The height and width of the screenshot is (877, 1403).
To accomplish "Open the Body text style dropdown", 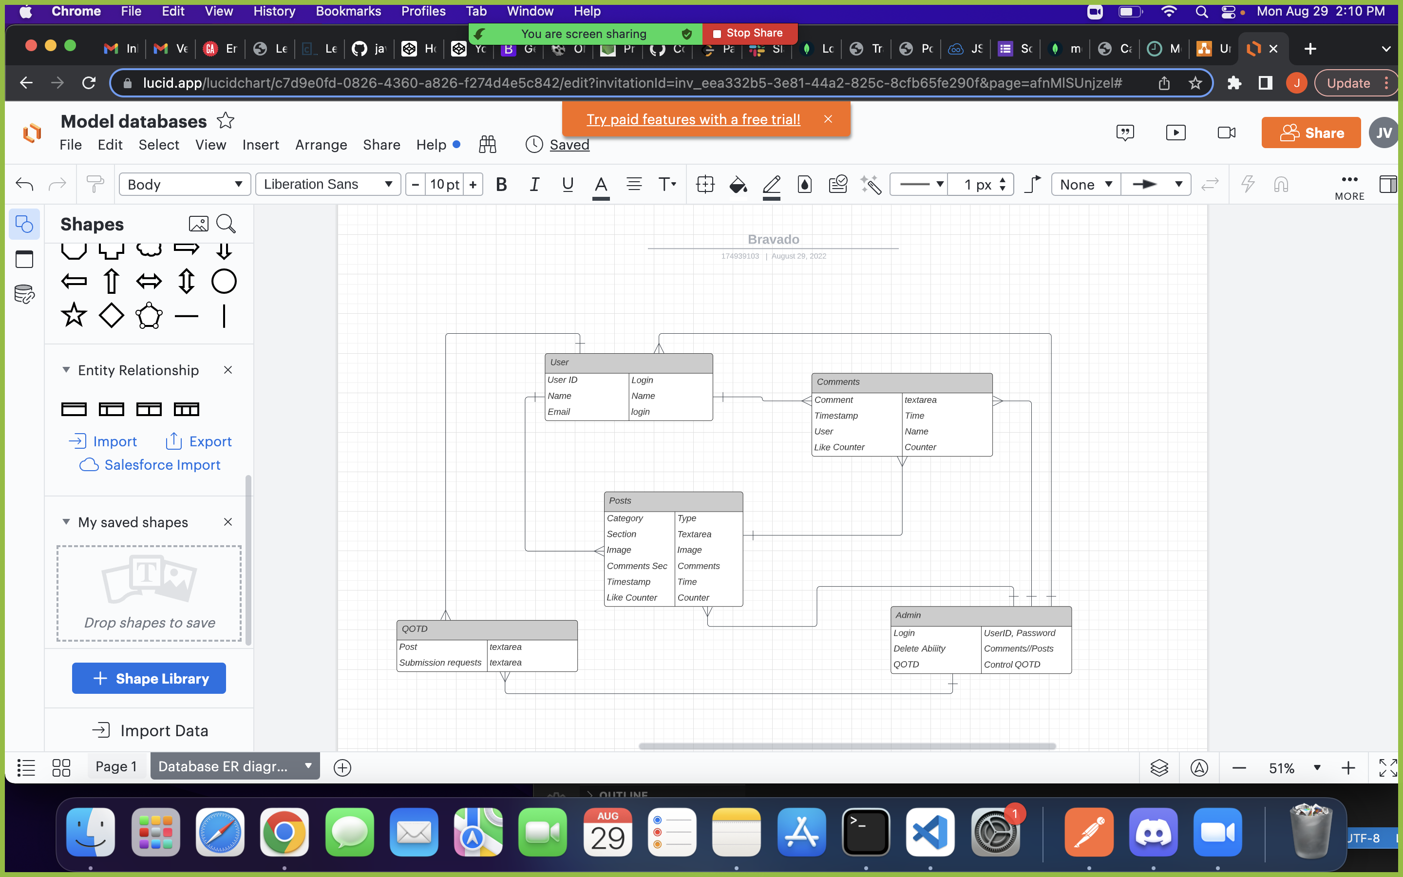I will tap(184, 185).
